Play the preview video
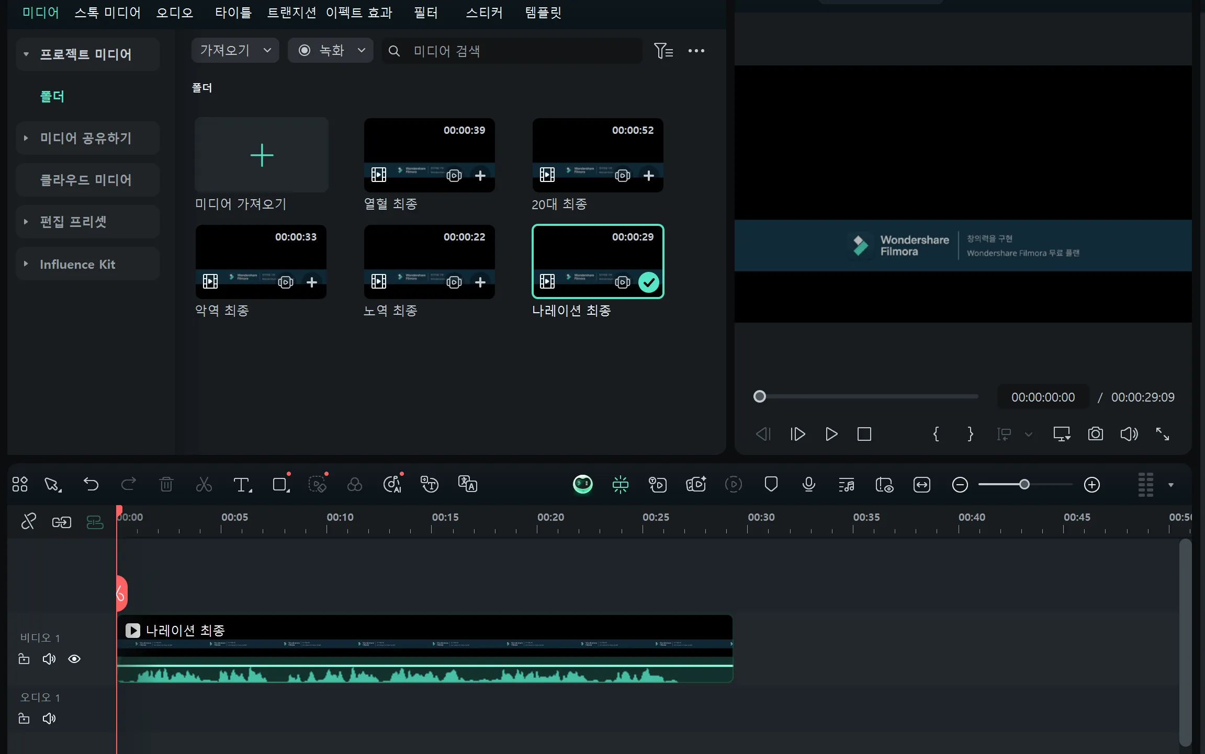This screenshot has width=1205, height=754. (831, 434)
